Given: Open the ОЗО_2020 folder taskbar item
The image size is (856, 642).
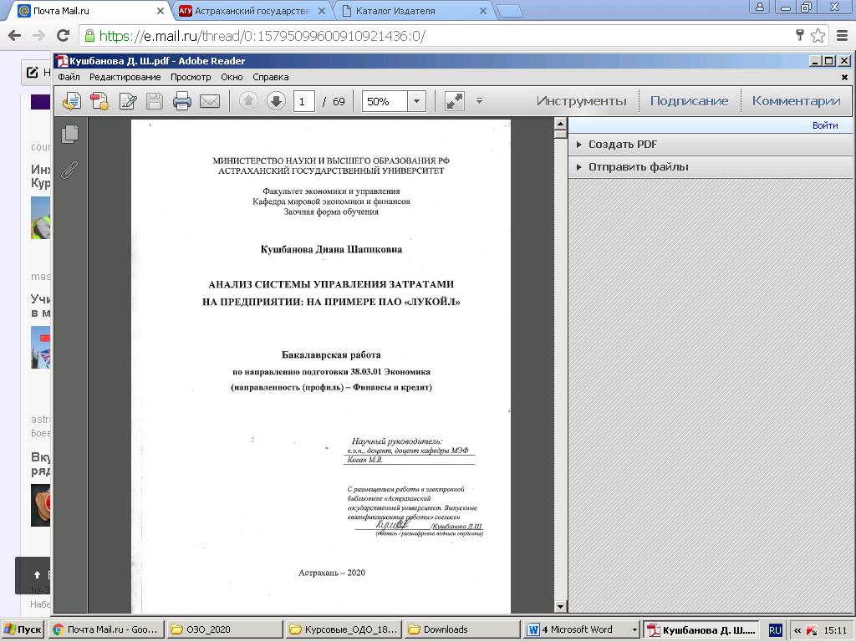Looking at the screenshot, I should (x=225, y=629).
